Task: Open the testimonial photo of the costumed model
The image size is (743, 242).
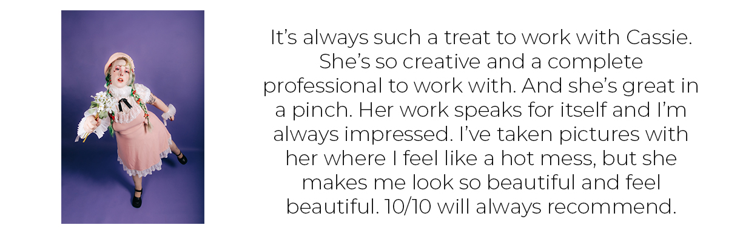Action: tap(132, 117)
